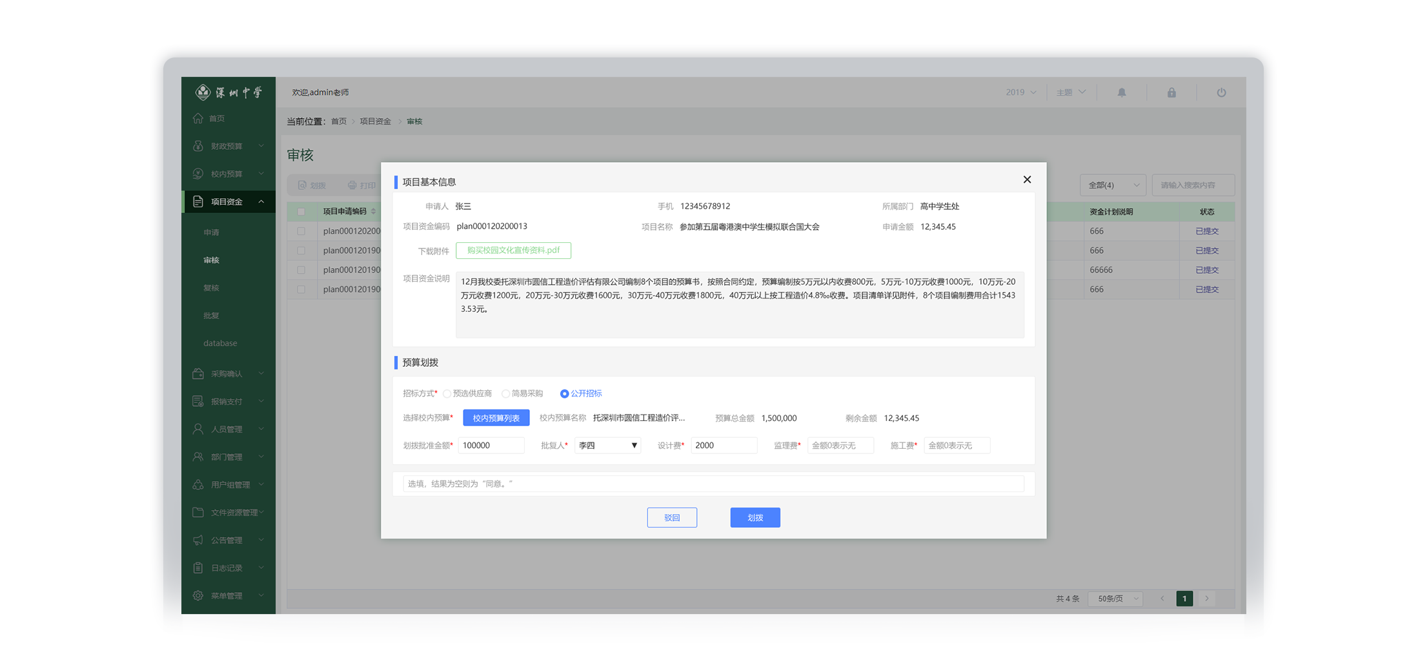Expand the 报销支付 sidebar menu
This screenshot has height=649, width=1409.
228,401
